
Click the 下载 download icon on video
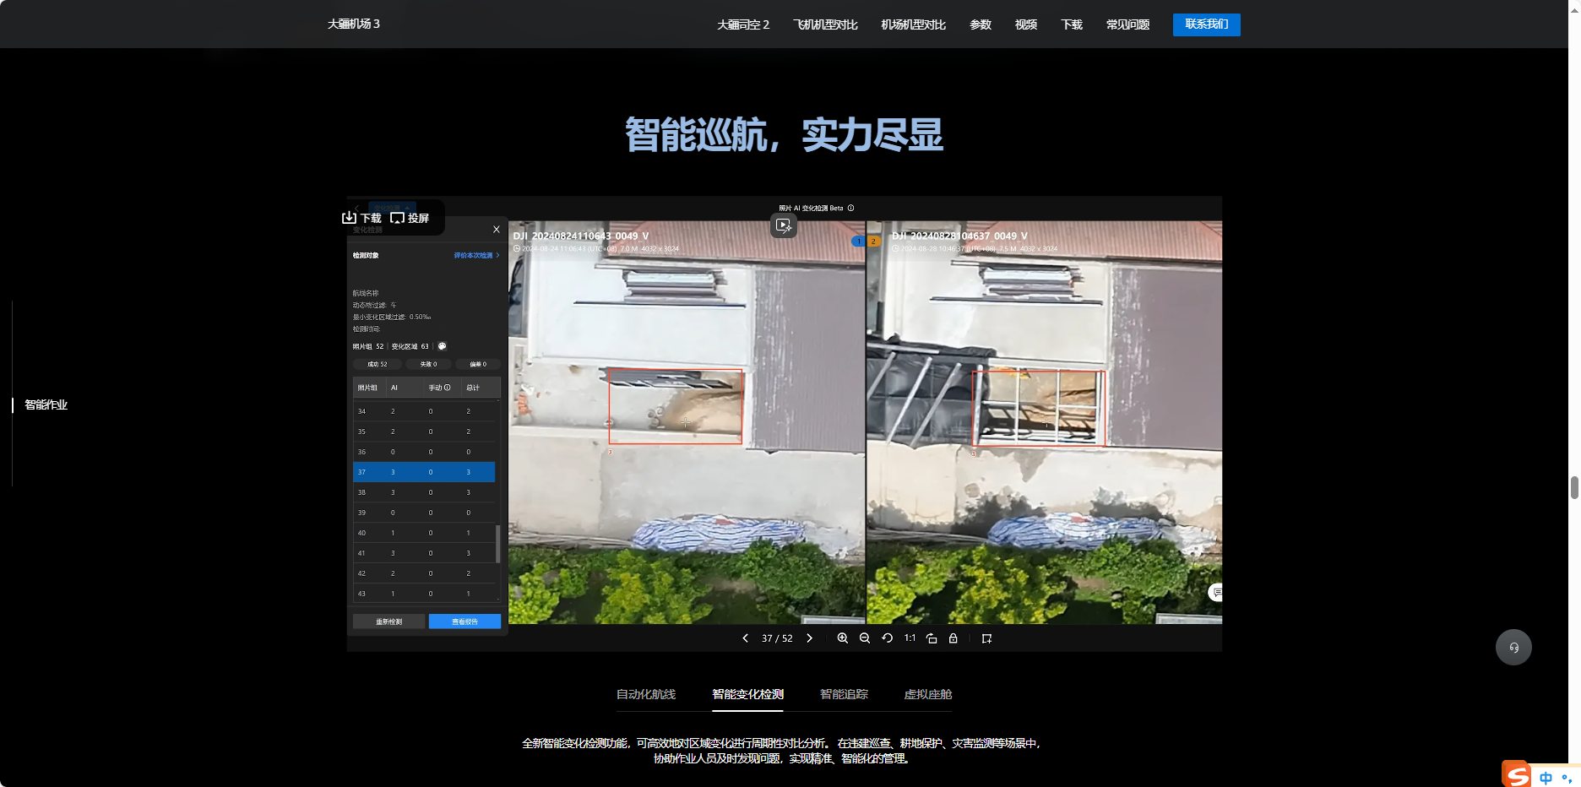(361, 218)
